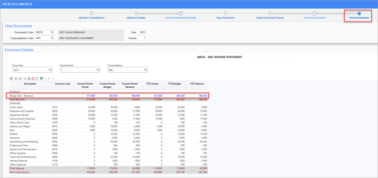Open the Fiscal Period lookup
Viewport: 378px width, 178px height.
coord(98,70)
